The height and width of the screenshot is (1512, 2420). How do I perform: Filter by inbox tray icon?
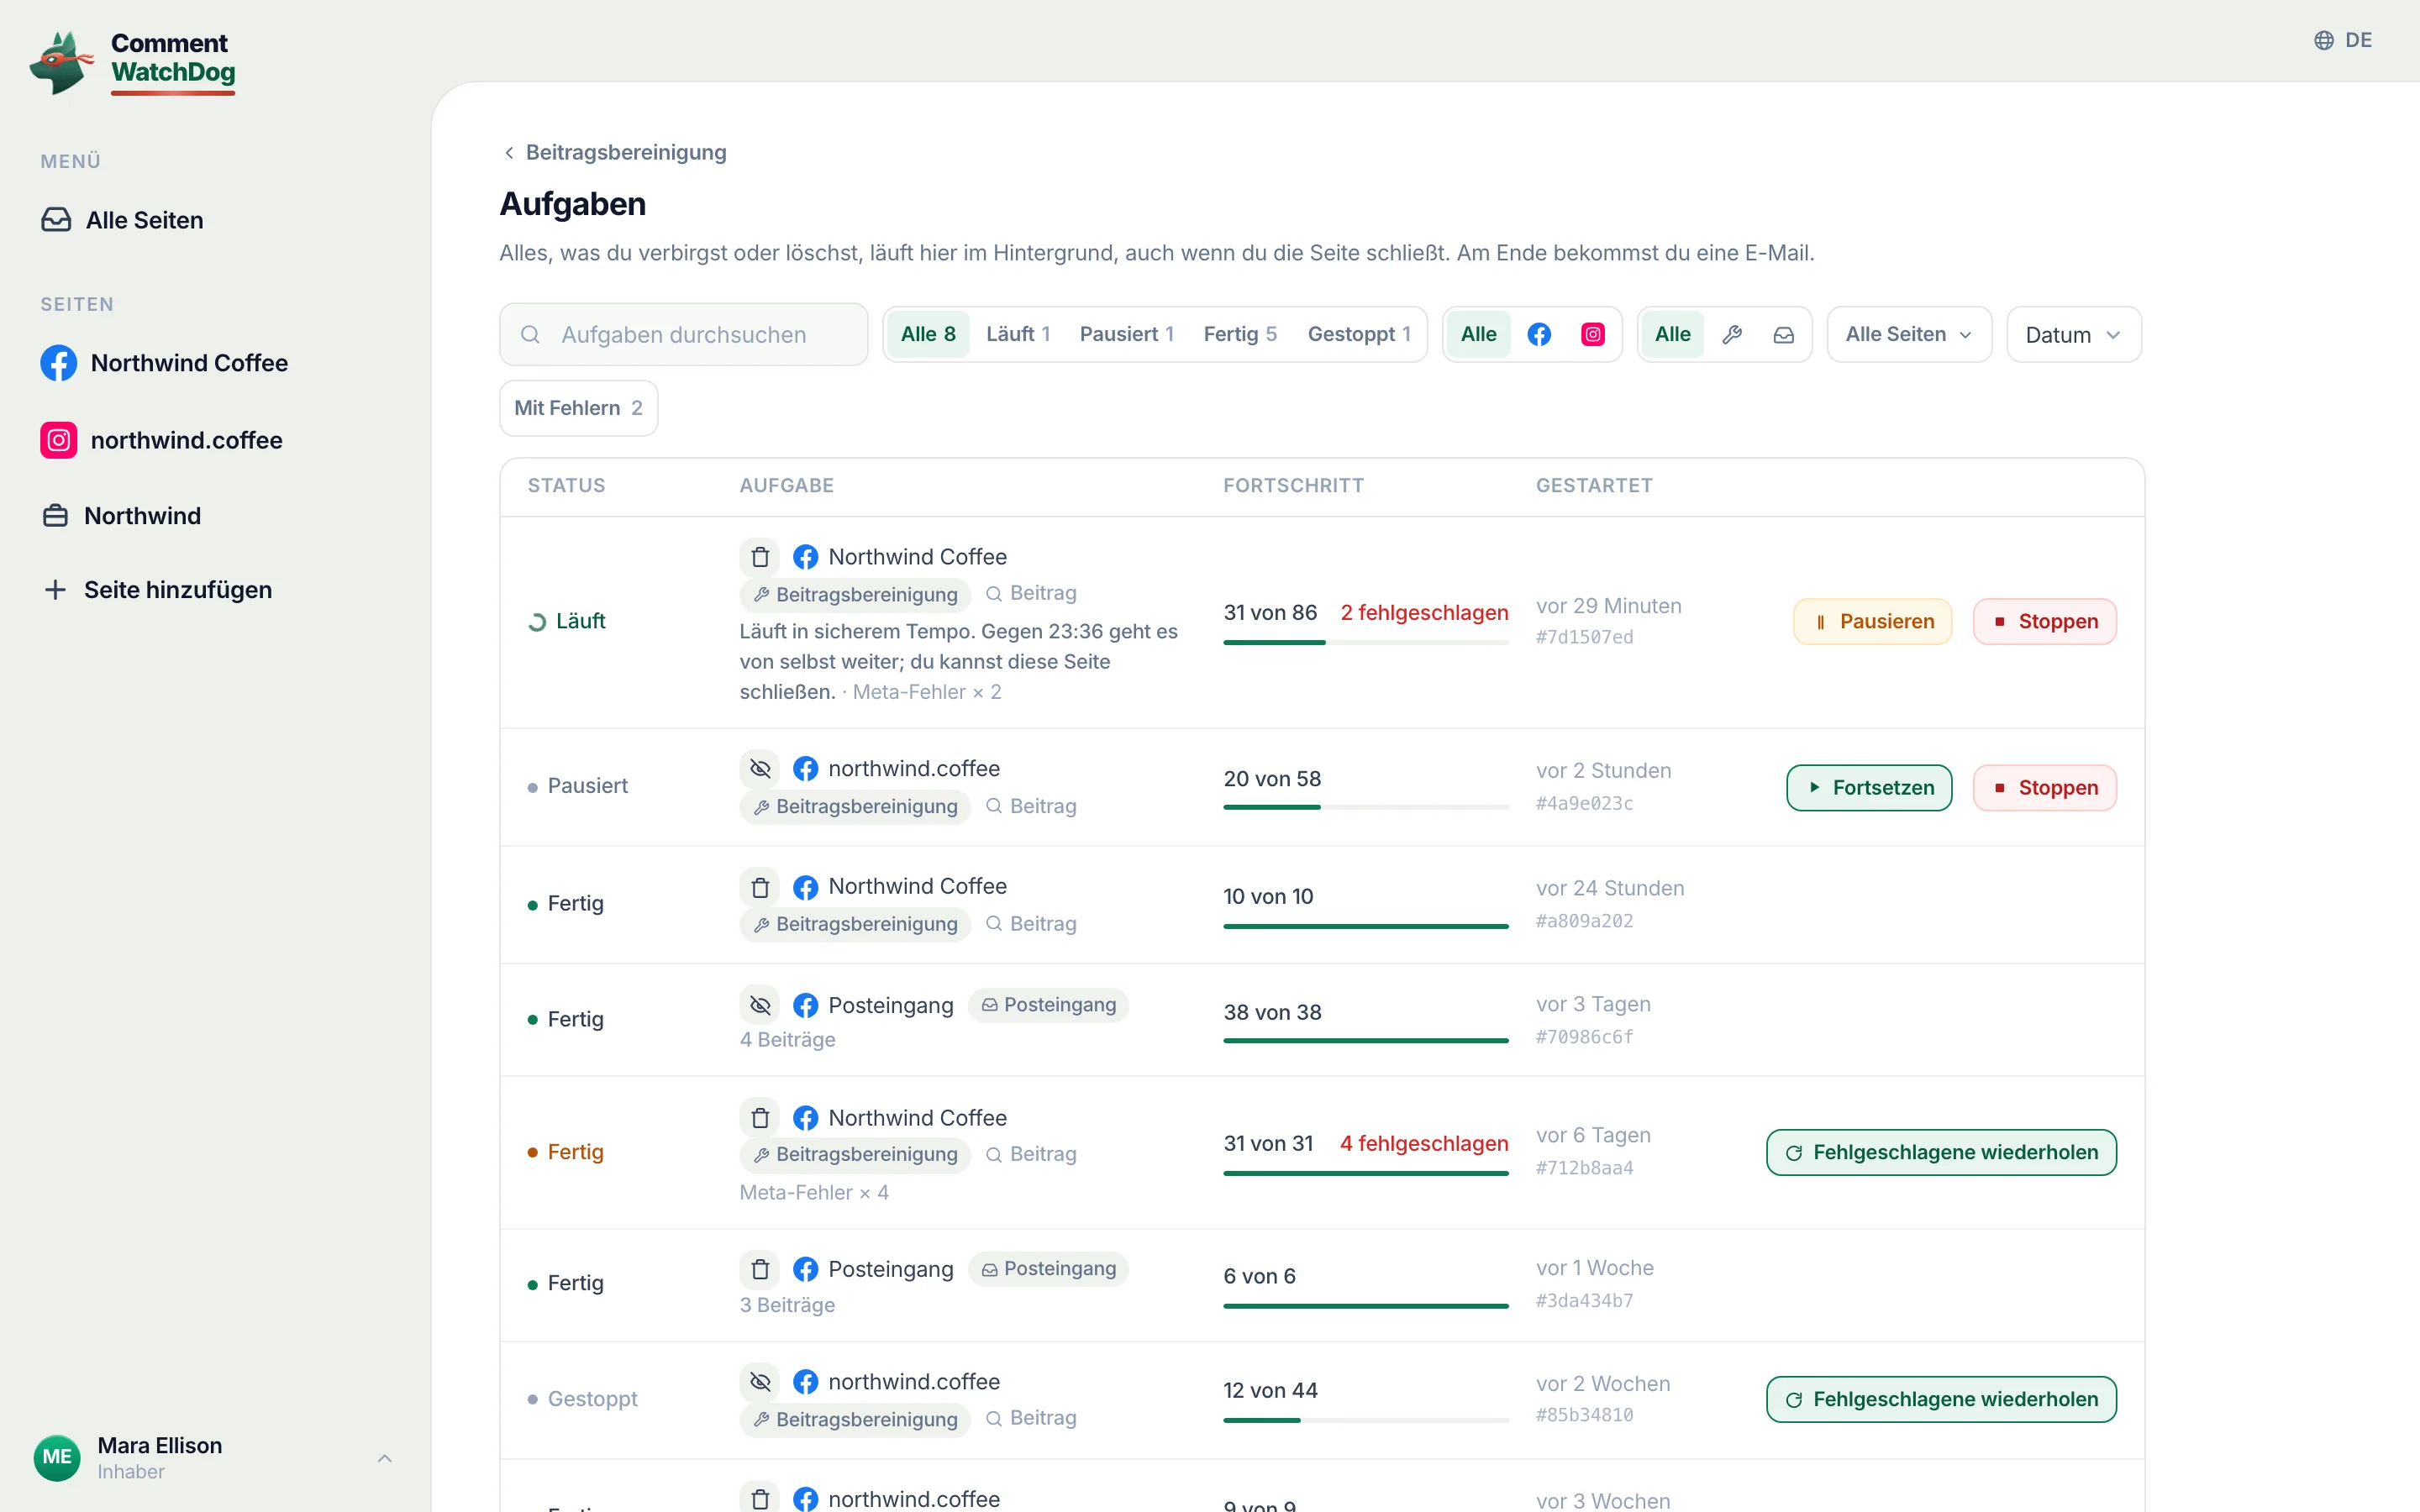1783,334
